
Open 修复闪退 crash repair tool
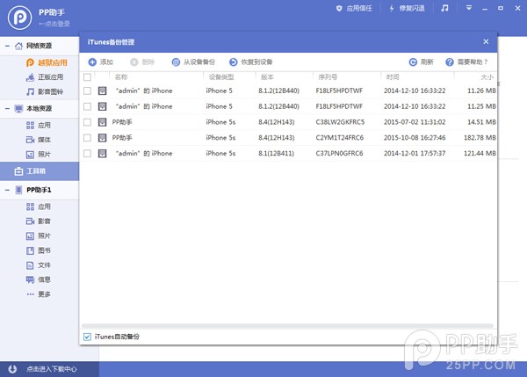point(399,8)
